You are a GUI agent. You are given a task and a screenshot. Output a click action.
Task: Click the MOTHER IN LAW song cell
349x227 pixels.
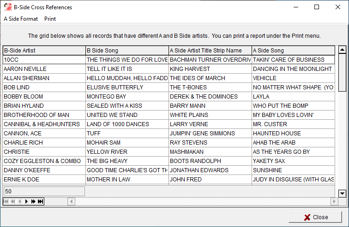127,180
